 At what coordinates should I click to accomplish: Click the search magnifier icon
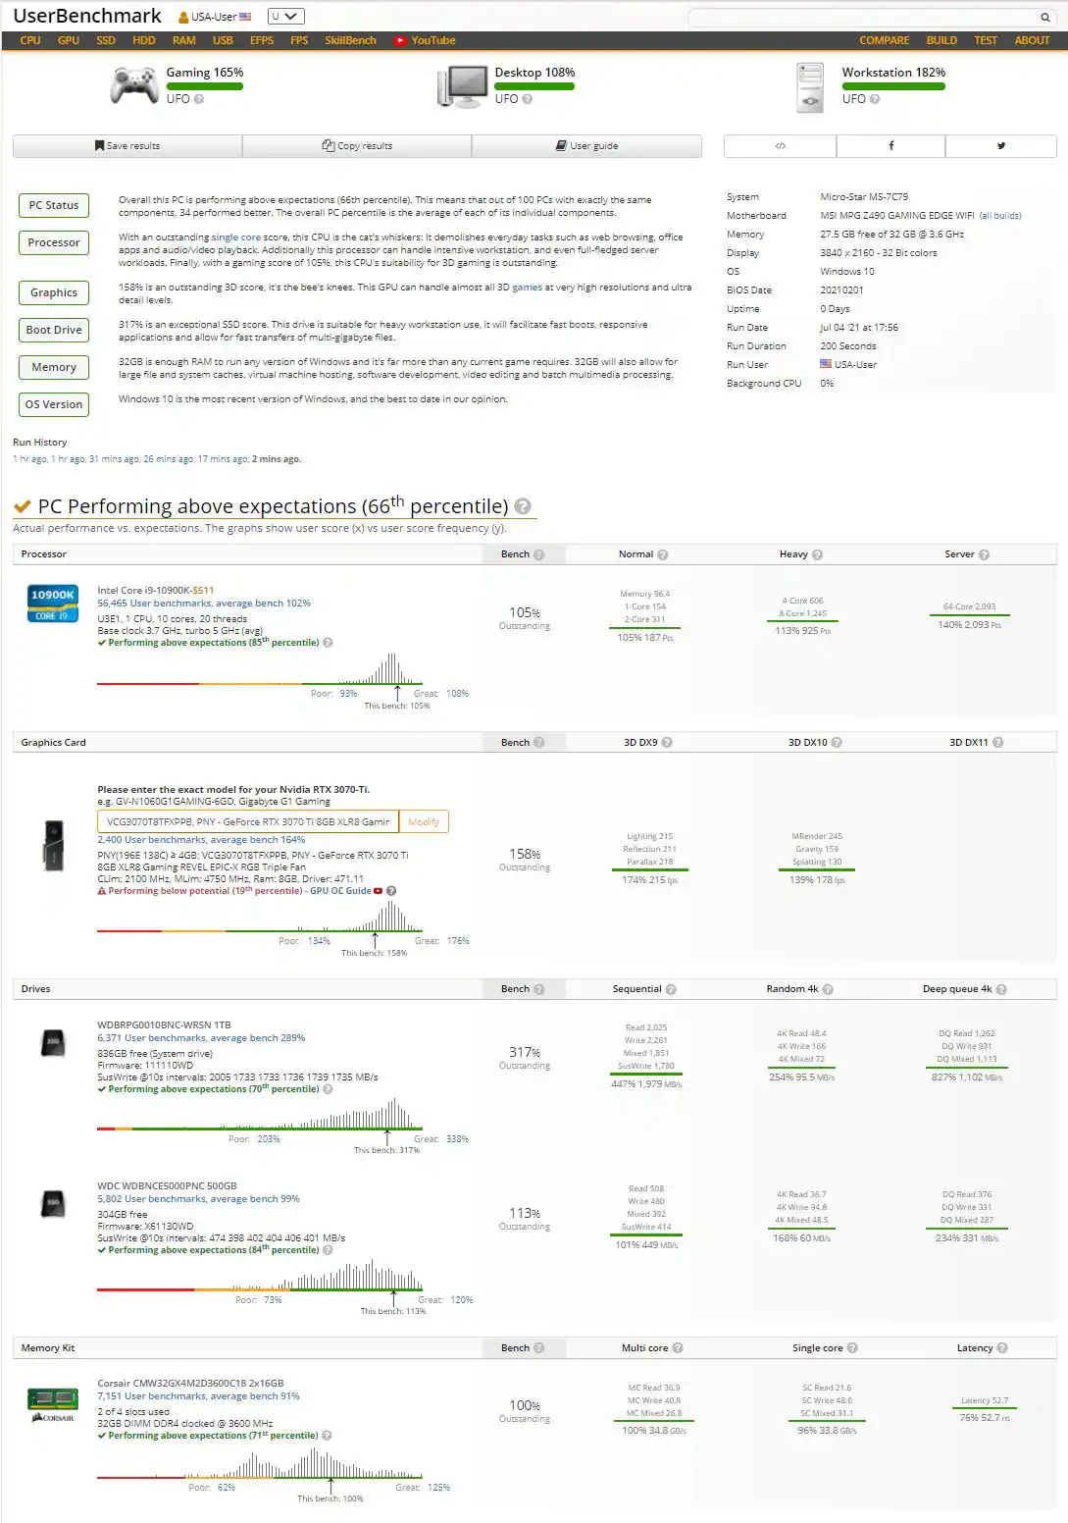1044,17
